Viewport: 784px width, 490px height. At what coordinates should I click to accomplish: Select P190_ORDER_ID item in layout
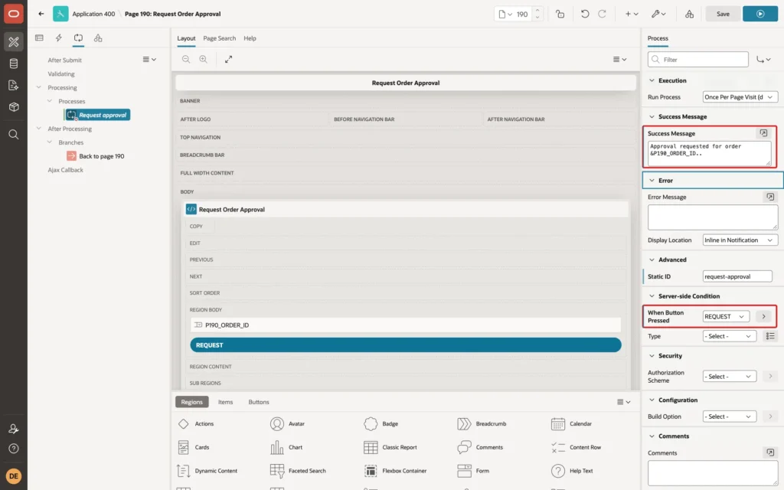tap(406, 325)
